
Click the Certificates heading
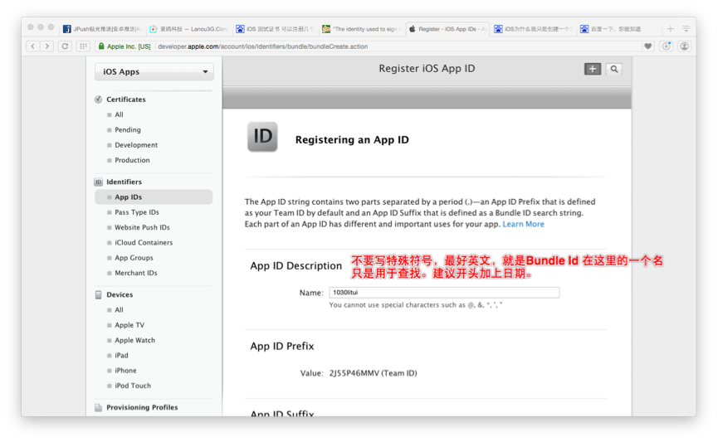[126, 100]
